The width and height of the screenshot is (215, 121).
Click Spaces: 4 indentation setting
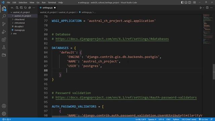point(152,119)
